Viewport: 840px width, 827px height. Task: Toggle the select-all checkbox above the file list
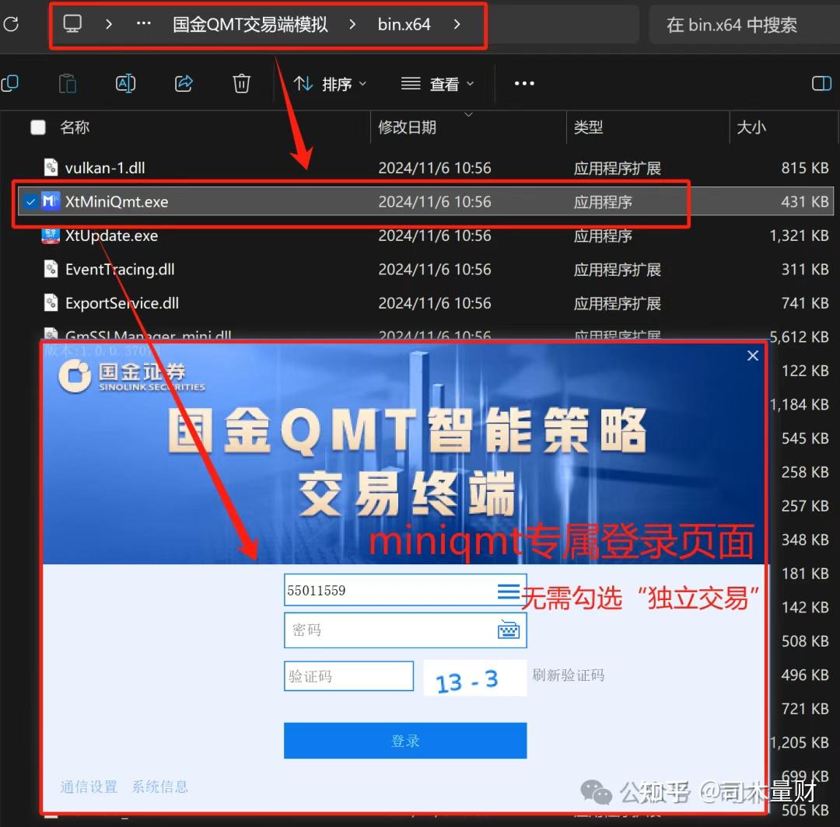pos(38,127)
